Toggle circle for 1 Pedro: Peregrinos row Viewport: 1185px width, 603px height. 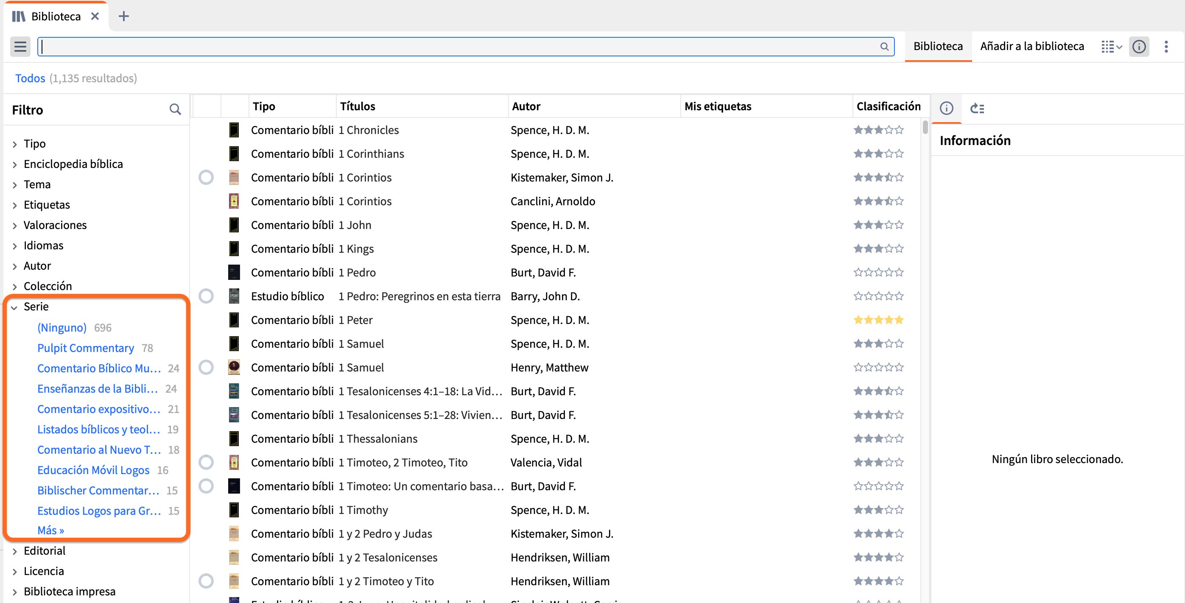pyautogui.click(x=206, y=296)
